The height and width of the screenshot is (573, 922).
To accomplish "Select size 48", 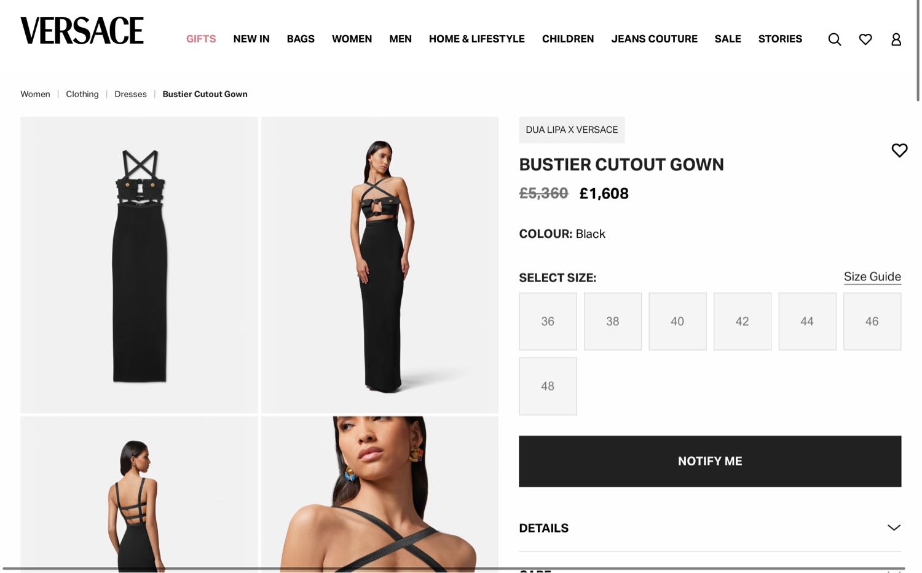I will click(548, 386).
